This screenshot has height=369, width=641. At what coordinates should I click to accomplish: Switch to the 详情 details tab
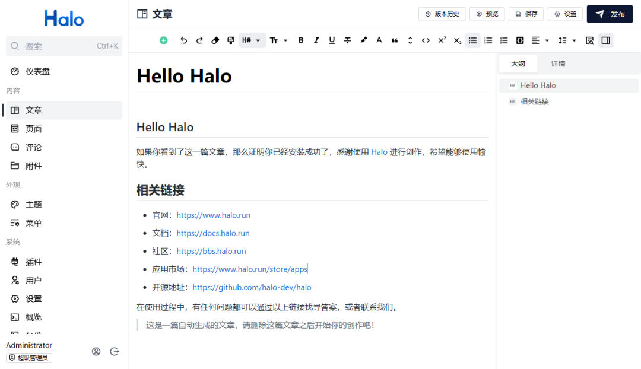point(558,63)
